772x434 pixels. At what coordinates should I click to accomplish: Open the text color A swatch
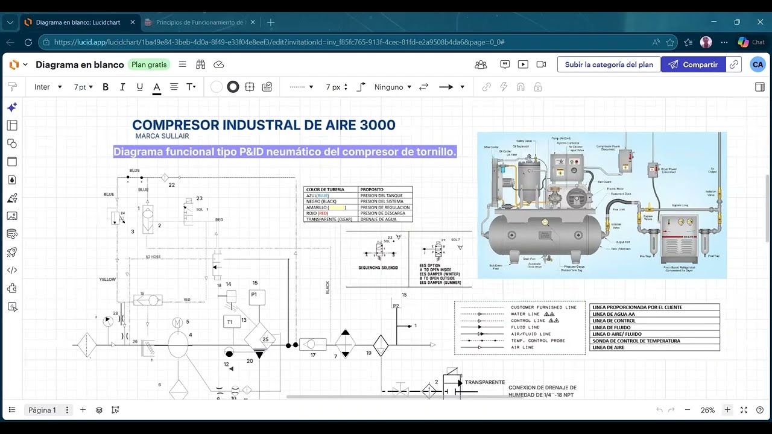click(x=157, y=87)
